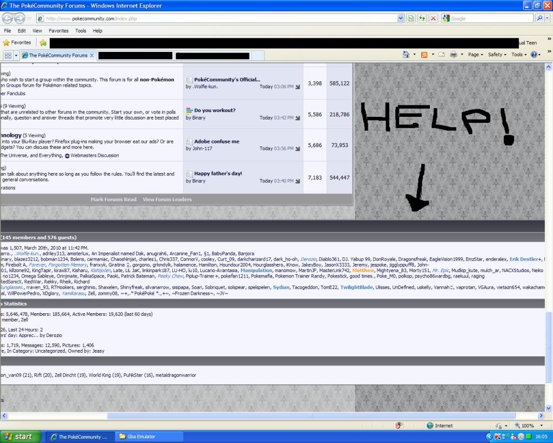Open the PokéCommunity's Official... thread link
Screen dimensions: 553x443
coord(227,80)
